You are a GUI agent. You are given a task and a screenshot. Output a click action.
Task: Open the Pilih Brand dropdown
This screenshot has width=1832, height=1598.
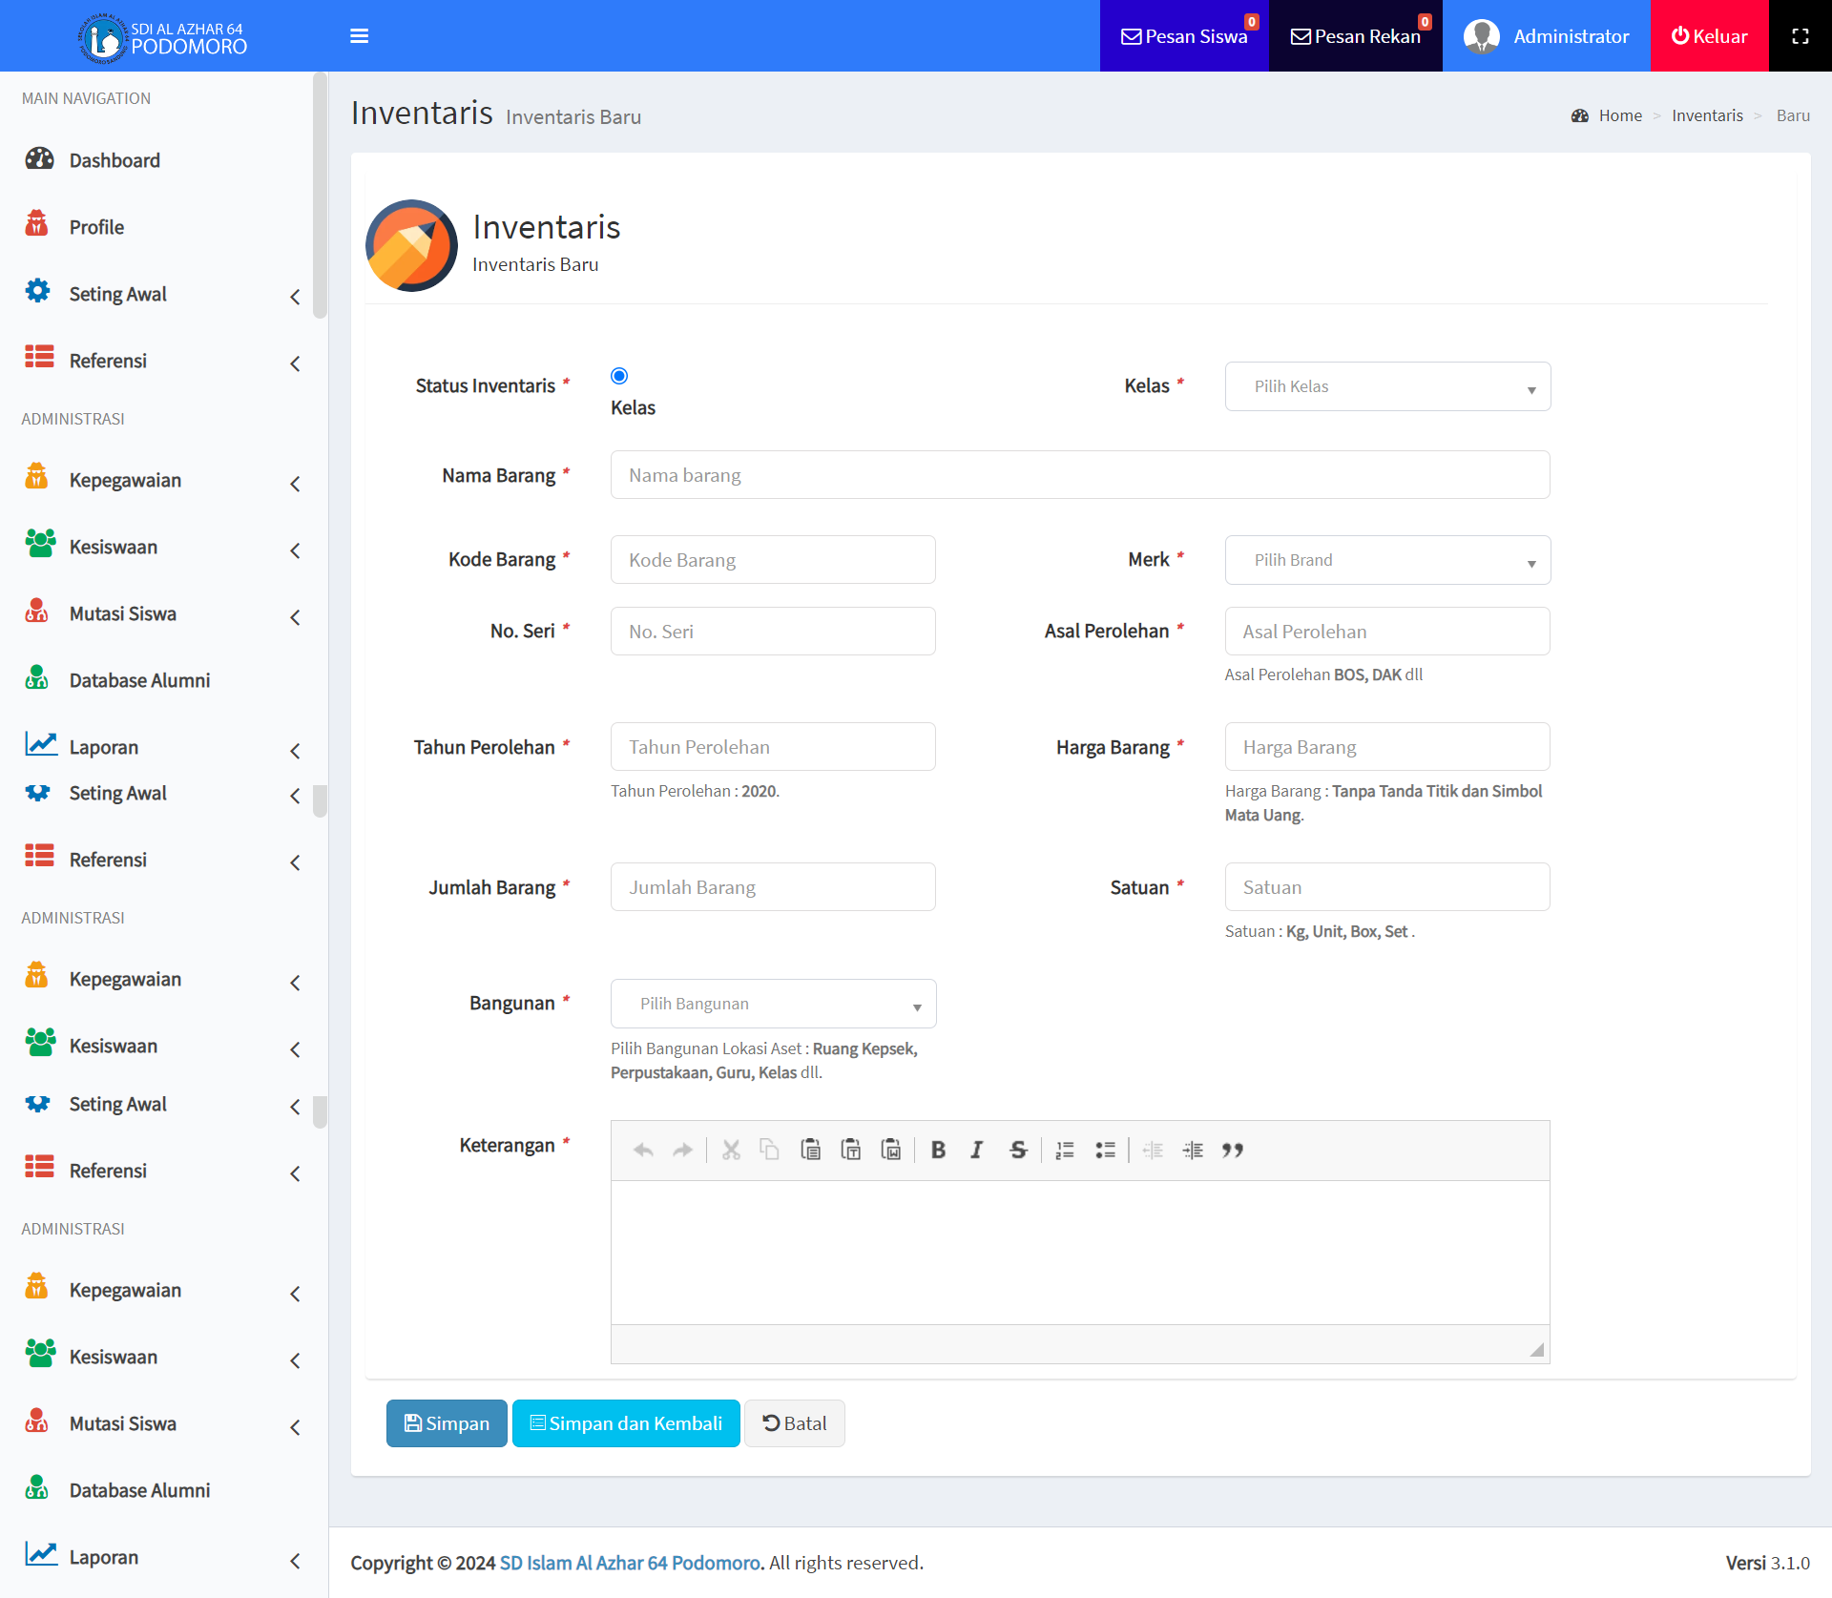click(x=1387, y=560)
